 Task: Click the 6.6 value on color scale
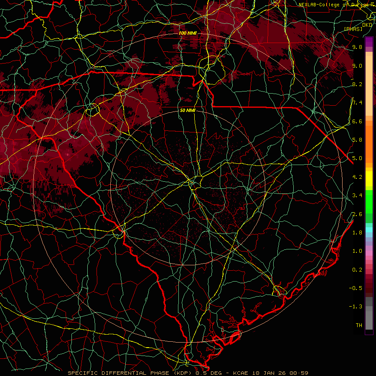tap(357, 121)
